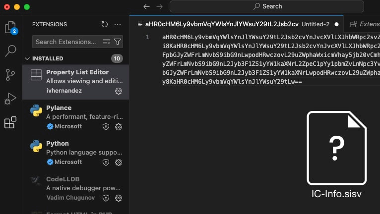
Task: Click the installed count badge 10
Action: (117, 58)
